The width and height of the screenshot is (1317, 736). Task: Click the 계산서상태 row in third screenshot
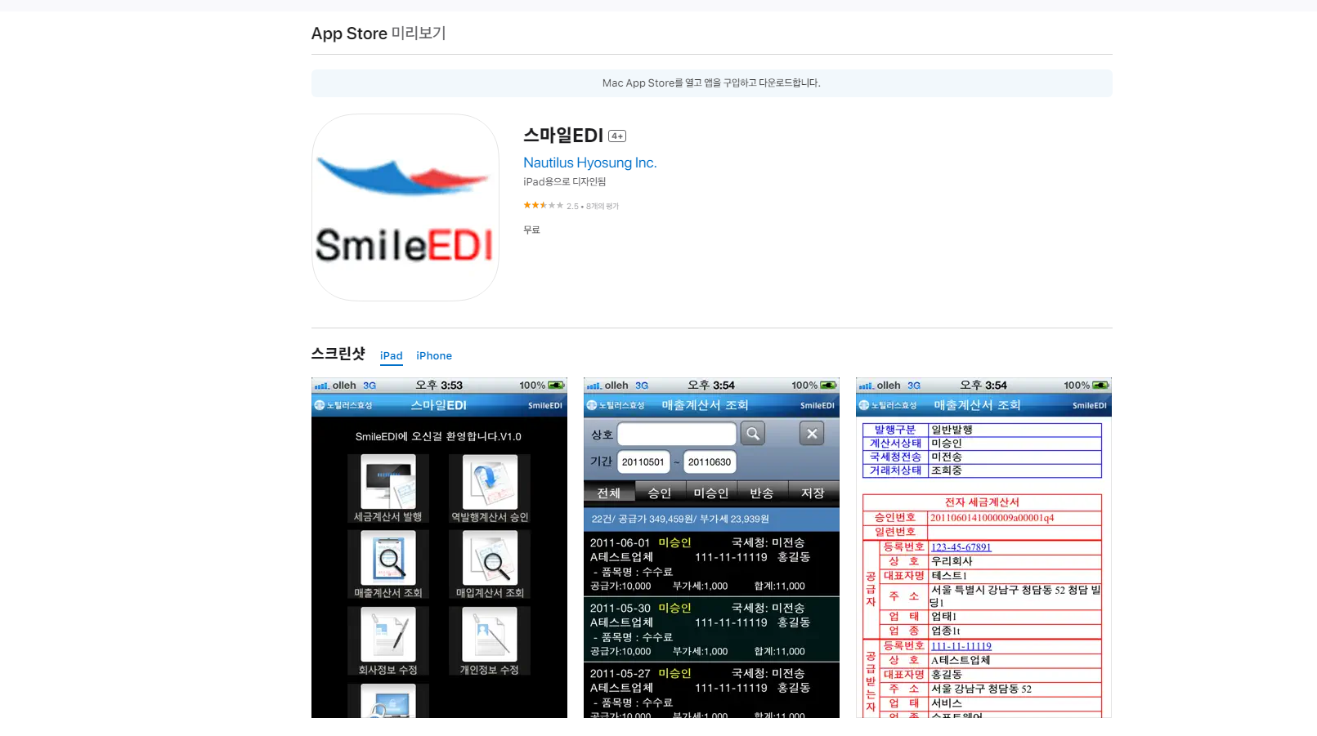[982, 444]
